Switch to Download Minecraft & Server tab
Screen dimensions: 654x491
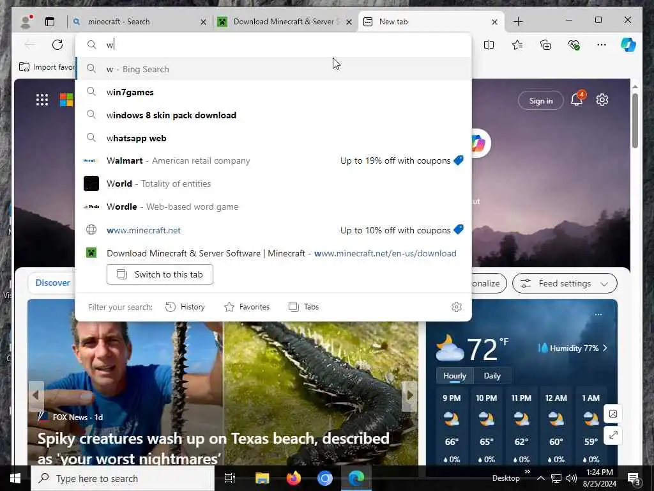click(283, 22)
